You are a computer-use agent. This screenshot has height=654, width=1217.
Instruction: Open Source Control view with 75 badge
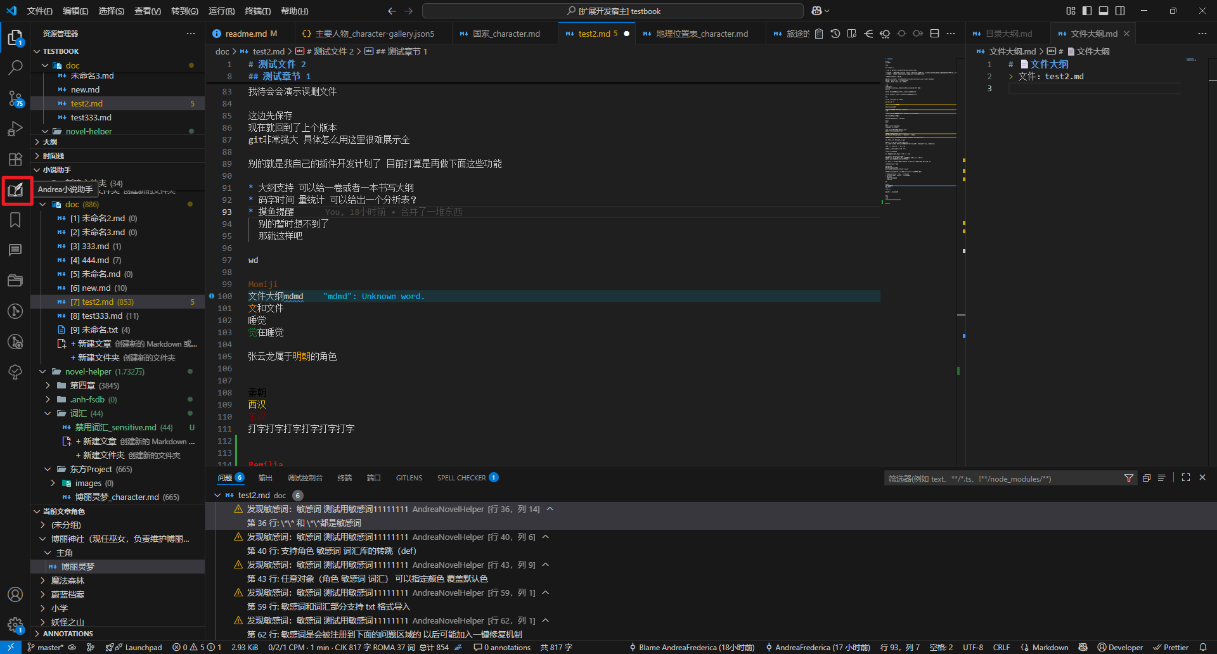coord(15,98)
